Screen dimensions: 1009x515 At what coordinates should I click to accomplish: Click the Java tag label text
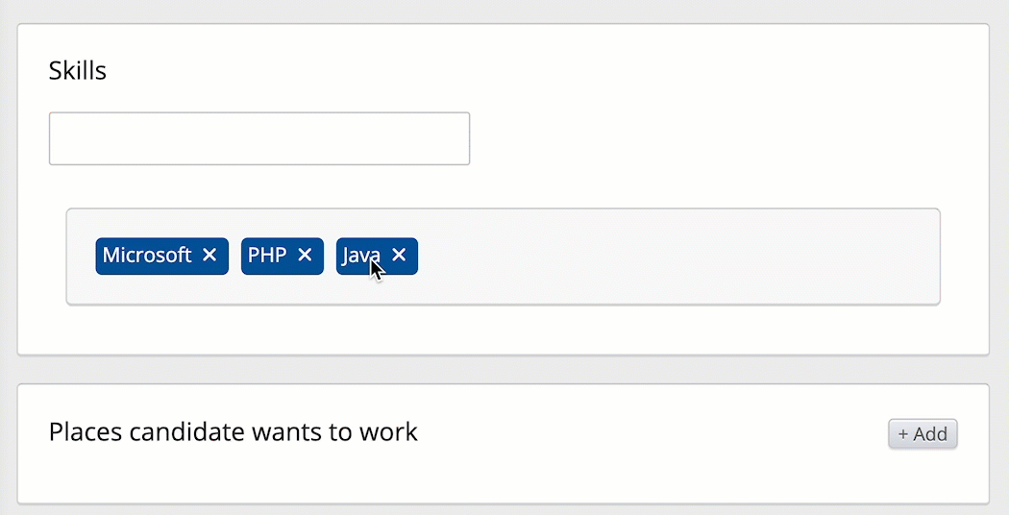358,256
